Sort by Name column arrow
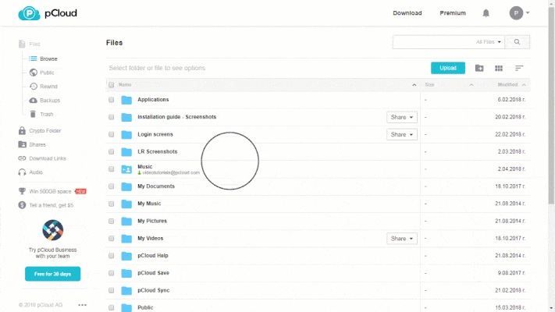This screenshot has width=555, height=312. [x=414, y=85]
